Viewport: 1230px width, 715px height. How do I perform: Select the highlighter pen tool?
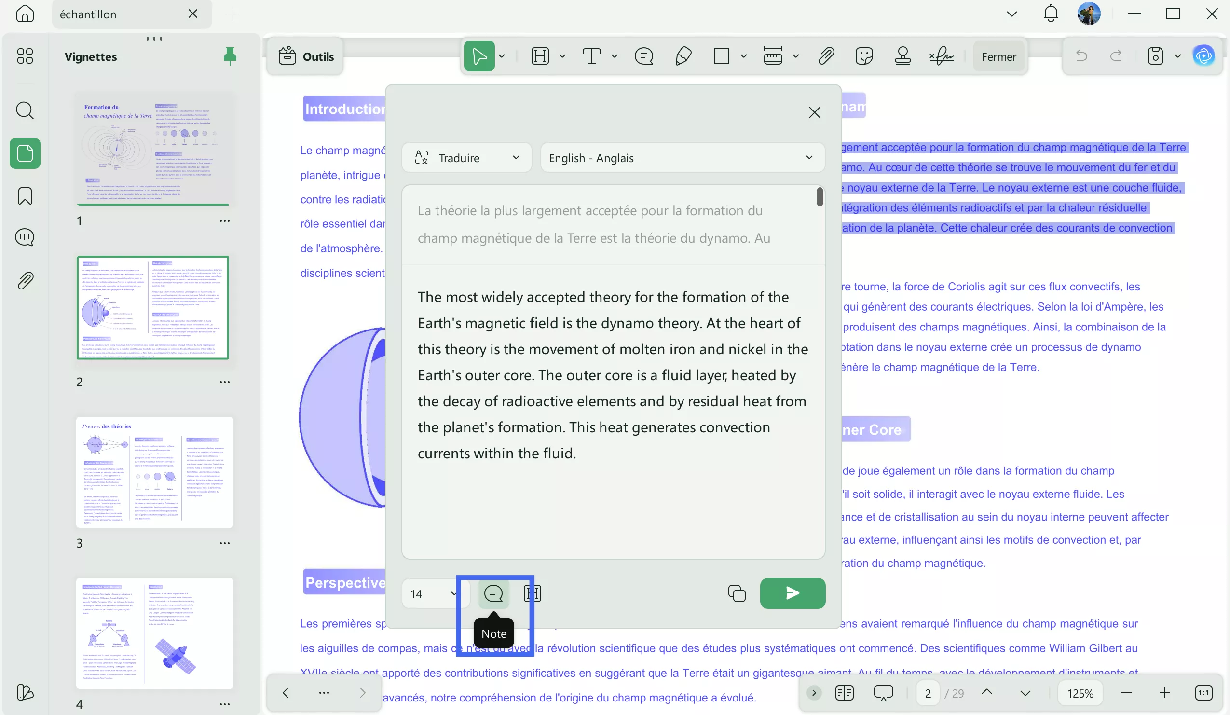click(x=683, y=56)
